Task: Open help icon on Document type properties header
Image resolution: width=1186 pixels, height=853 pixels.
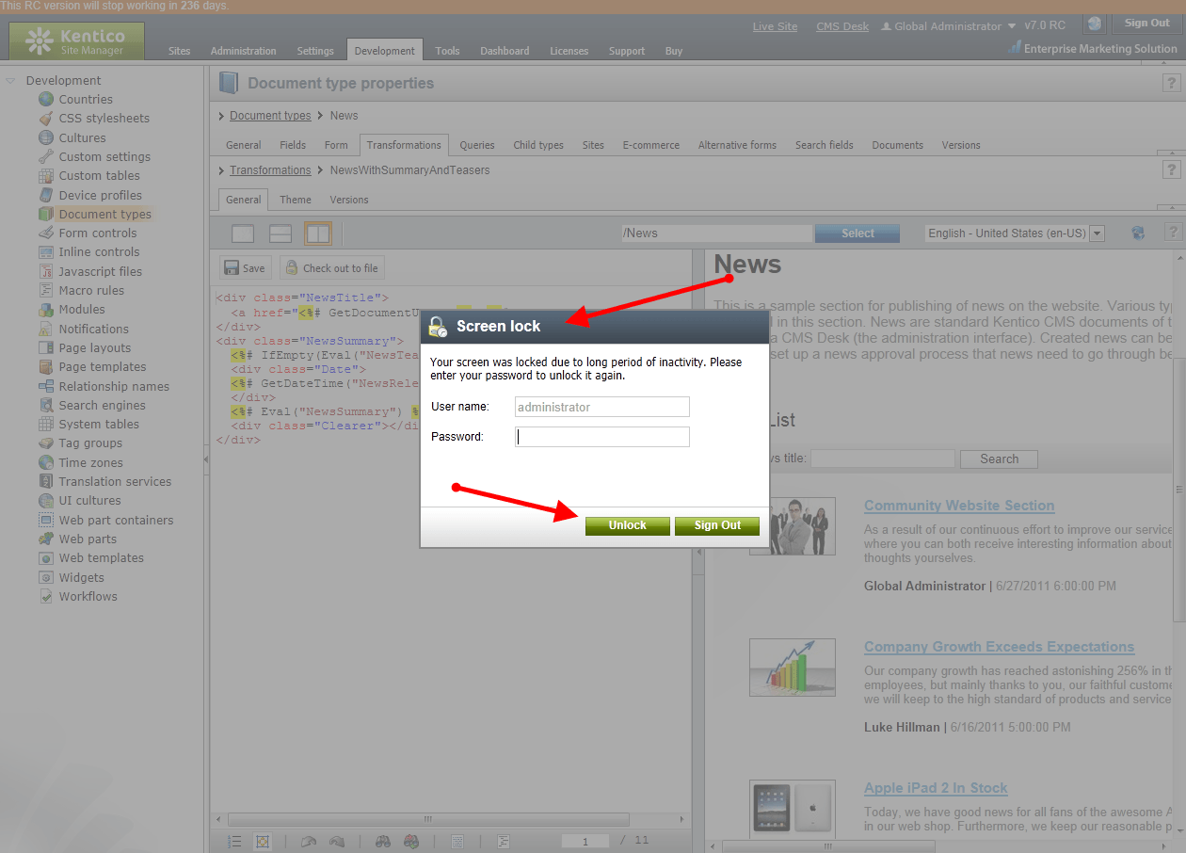Action: coord(1172,84)
